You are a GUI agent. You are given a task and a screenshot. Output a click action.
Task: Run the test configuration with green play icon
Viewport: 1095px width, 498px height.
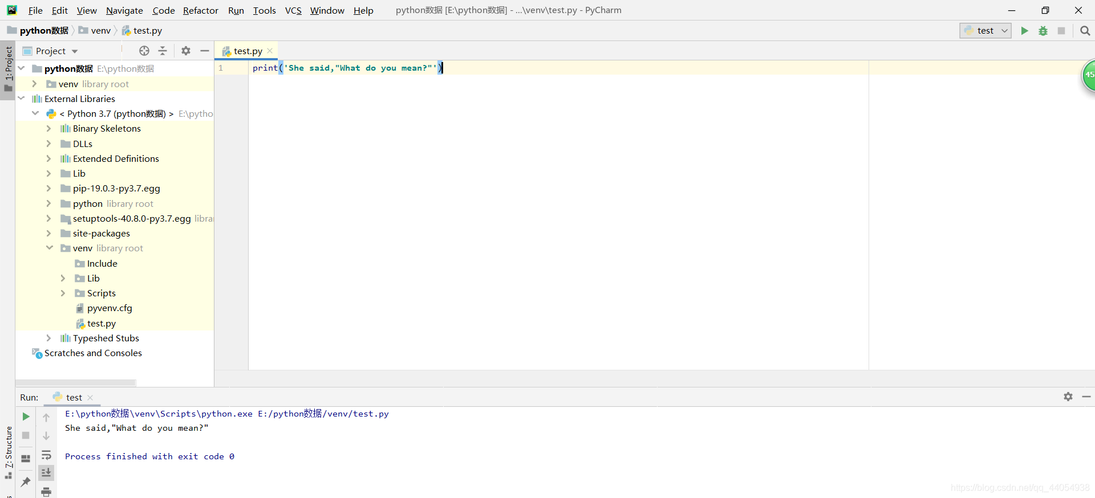coord(1024,31)
